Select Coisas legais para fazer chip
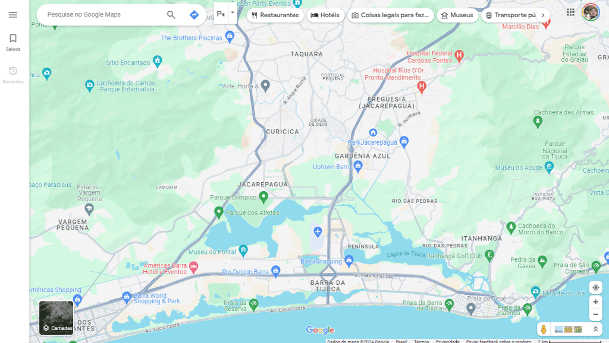Screen dimensions: 609x343 point(390,15)
